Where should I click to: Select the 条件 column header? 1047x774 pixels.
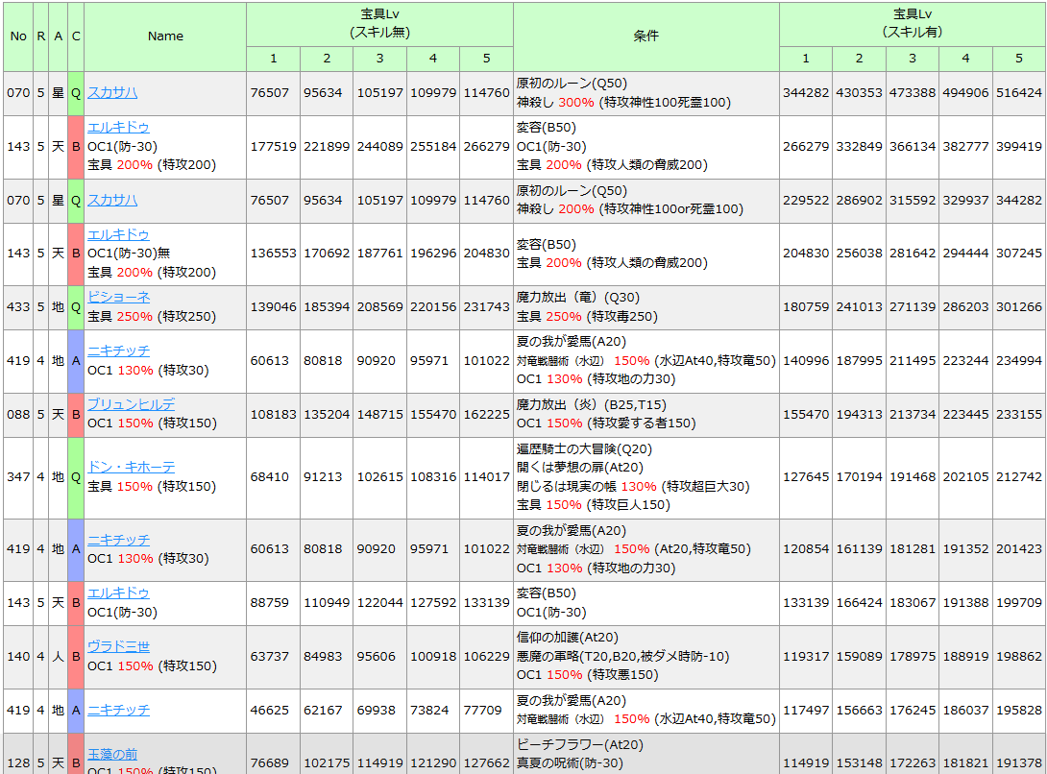pos(645,36)
